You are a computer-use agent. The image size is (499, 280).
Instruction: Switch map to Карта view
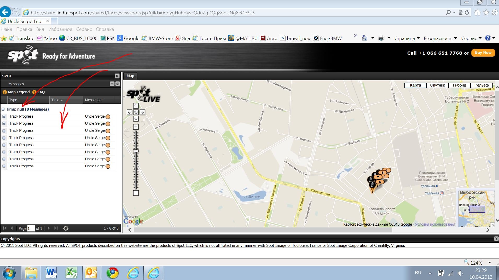point(415,85)
